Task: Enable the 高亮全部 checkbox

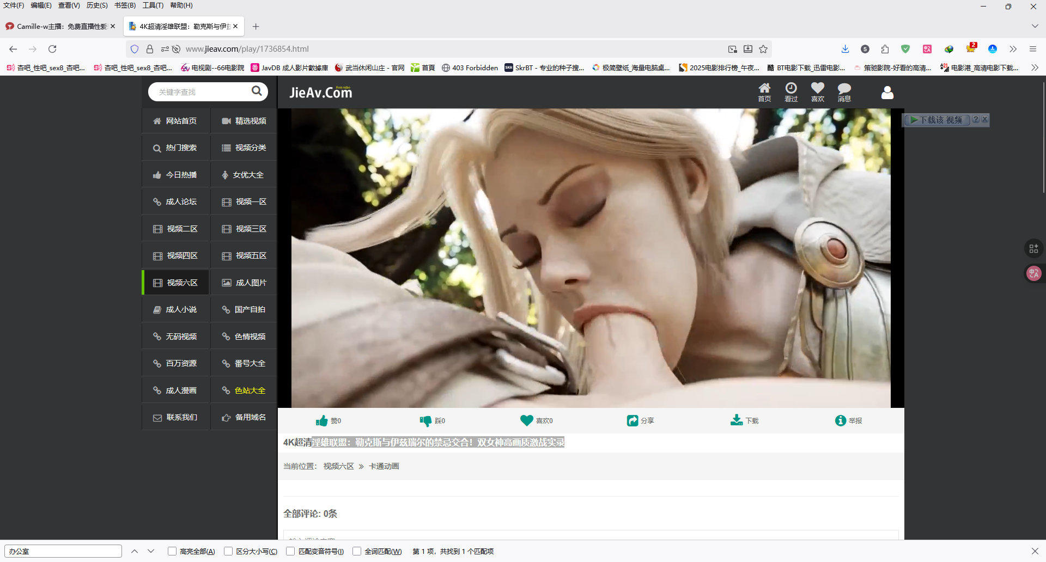Action: point(172,551)
